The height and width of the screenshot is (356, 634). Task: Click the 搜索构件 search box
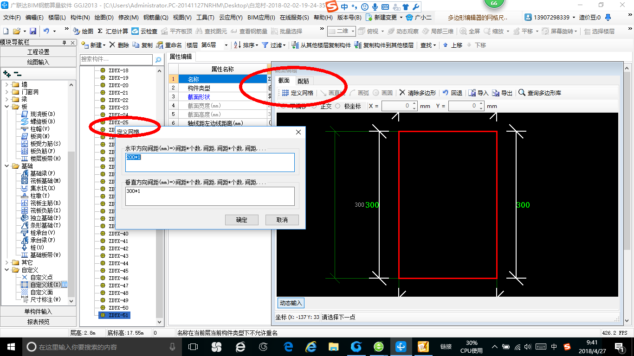pyautogui.click(x=116, y=59)
